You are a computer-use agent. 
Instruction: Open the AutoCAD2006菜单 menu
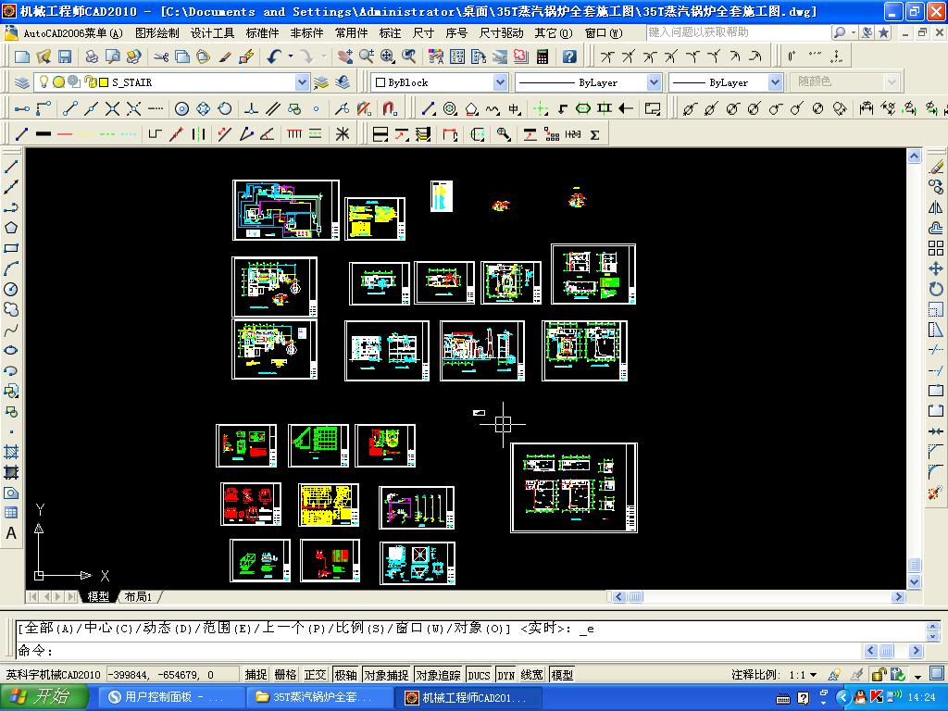(72, 32)
